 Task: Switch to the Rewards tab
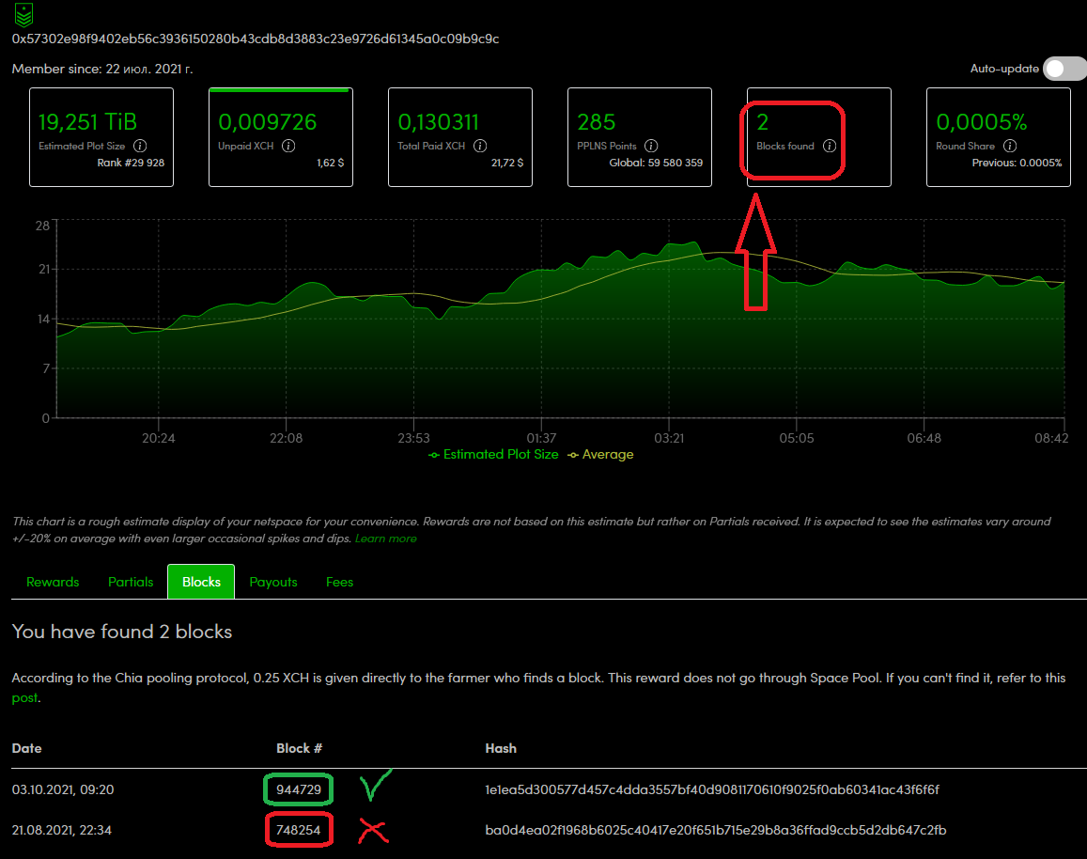point(53,582)
